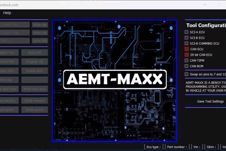Click the Module info button

(9, 53)
